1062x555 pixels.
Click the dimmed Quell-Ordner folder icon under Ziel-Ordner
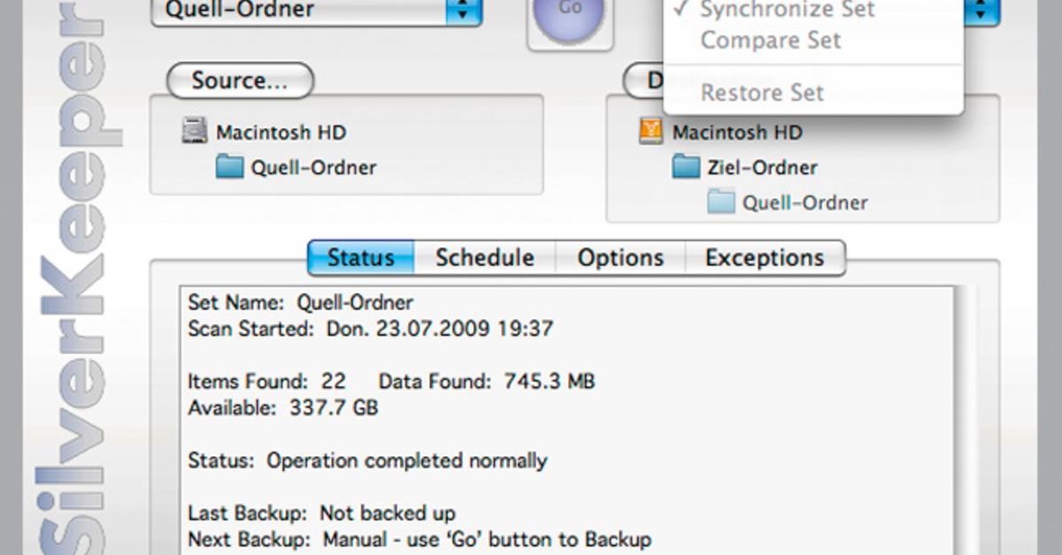point(721,202)
